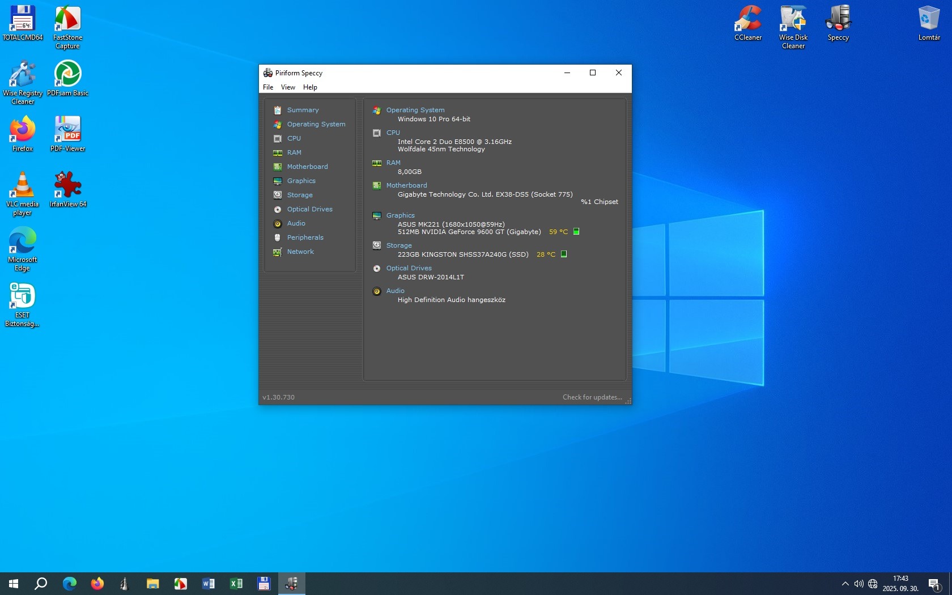Screen dimensions: 952x595
Task: Click the SSD temperature status indicator
Action: coord(564,254)
